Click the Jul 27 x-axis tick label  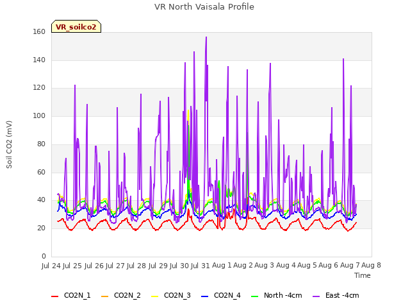(115, 266)
